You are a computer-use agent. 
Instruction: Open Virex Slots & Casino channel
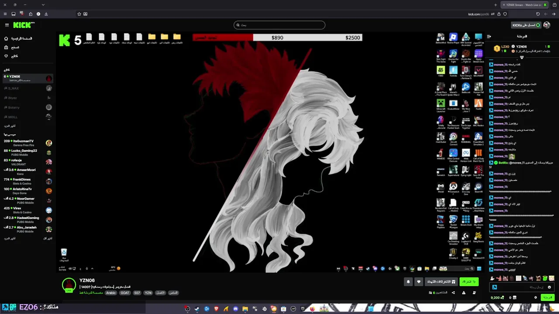click(x=28, y=210)
